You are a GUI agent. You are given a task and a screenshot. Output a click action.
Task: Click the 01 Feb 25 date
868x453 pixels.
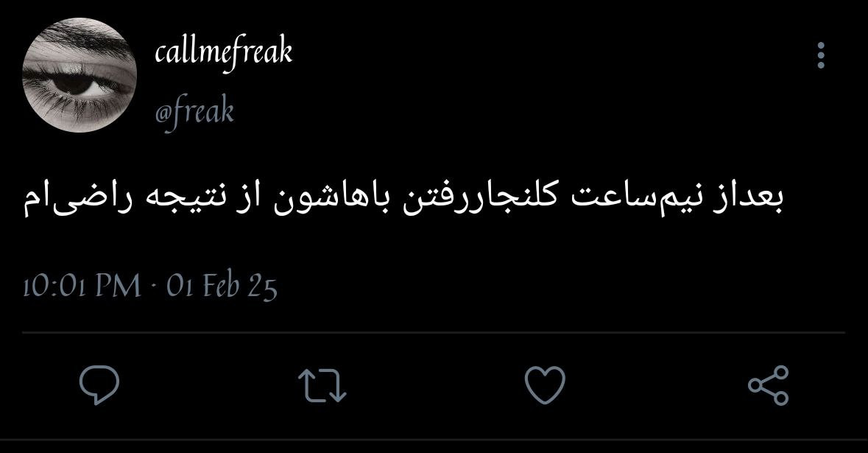222,287
